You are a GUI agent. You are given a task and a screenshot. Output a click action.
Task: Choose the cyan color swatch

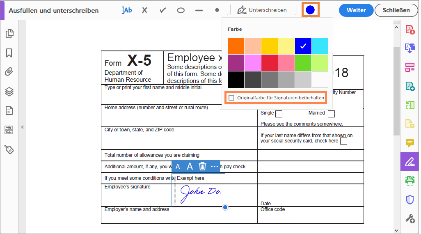pyautogui.click(x=320, y=46)
